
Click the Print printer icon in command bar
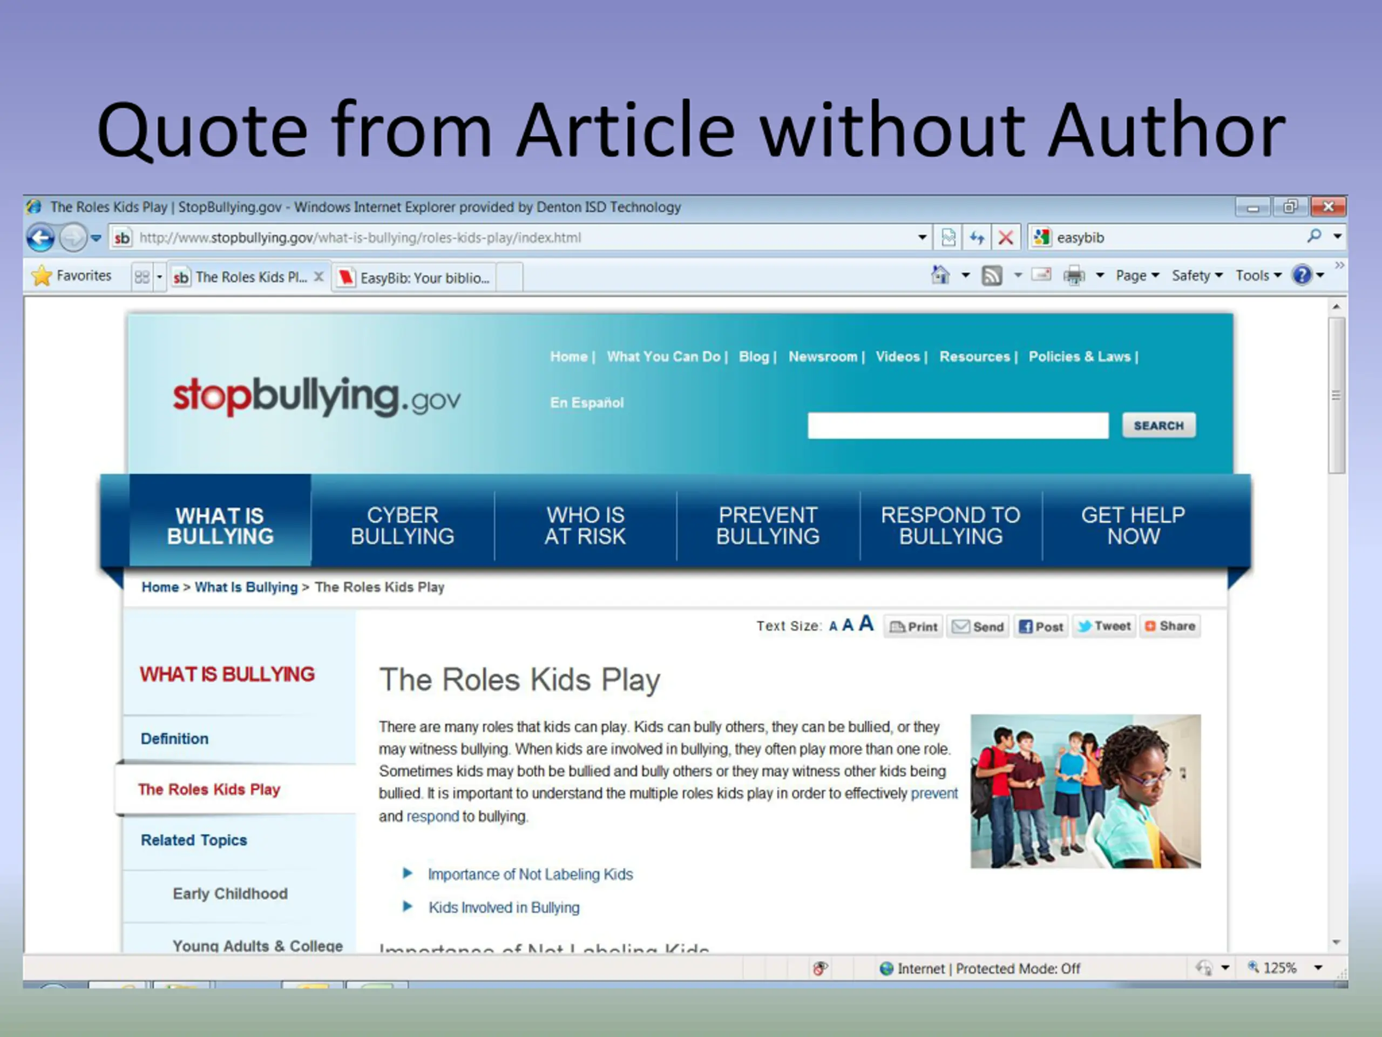click(1074, 275)
